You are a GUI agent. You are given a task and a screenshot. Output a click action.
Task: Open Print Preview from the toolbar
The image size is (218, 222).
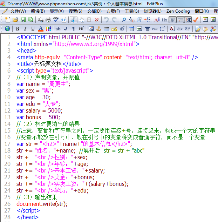pos(41,20)
